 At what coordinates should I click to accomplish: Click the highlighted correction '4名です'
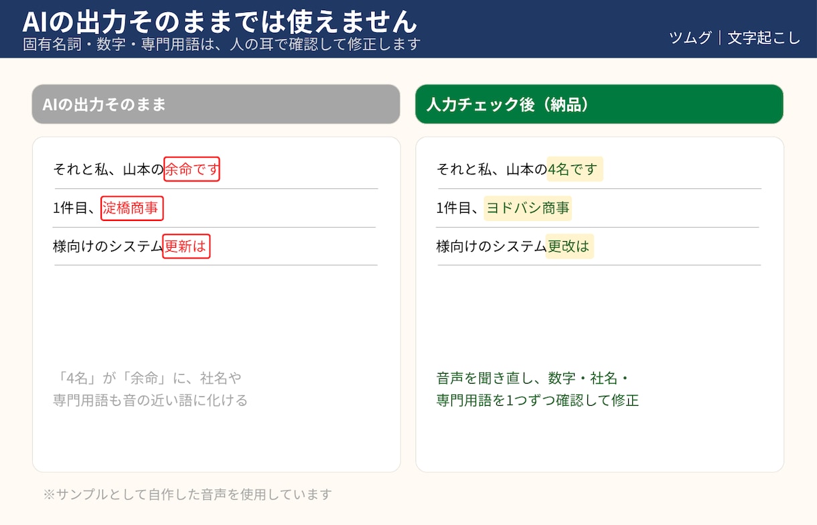(575, 169)
